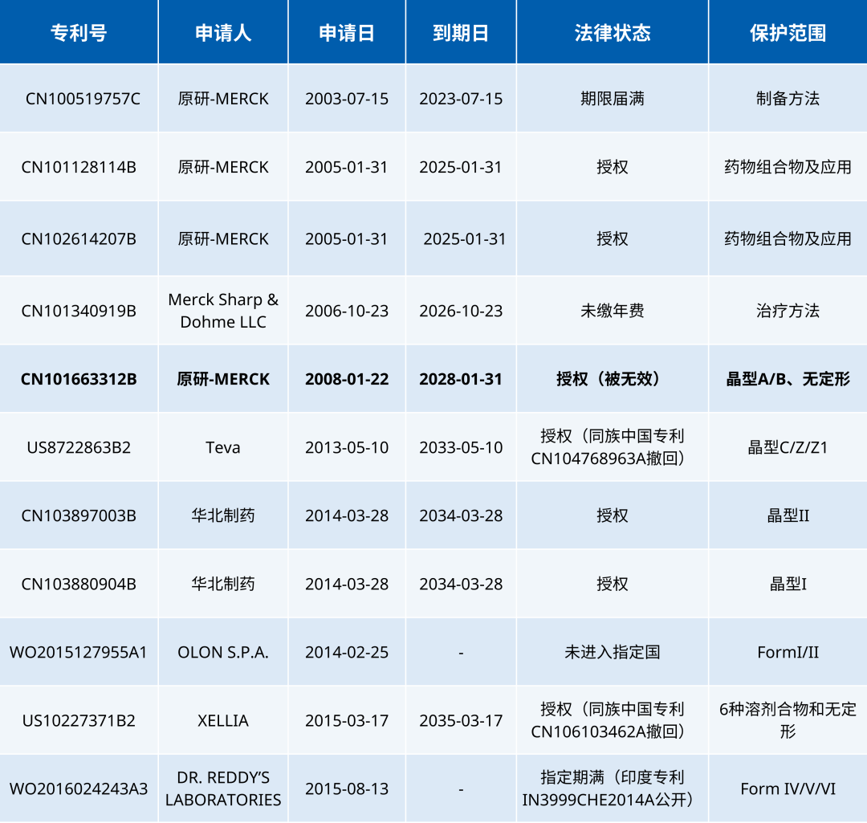Click the applicant Teva
867x823 pixels.
[x=223, y=447]
